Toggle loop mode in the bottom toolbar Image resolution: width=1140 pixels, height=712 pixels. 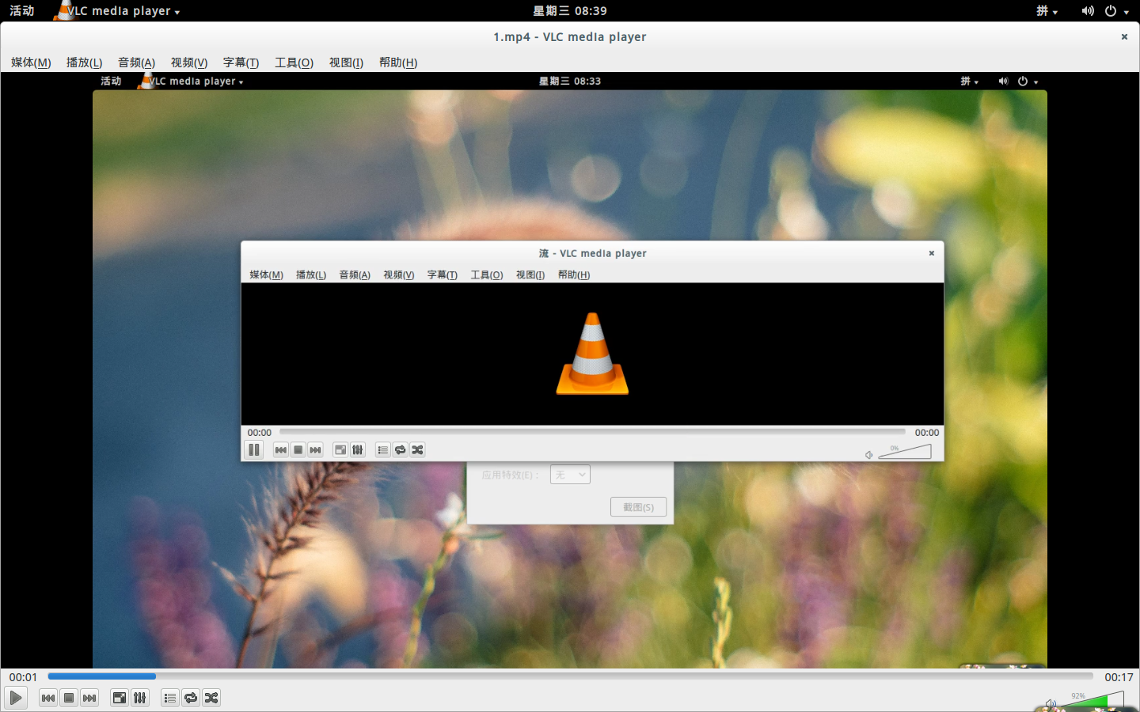(x=191, y=698)
